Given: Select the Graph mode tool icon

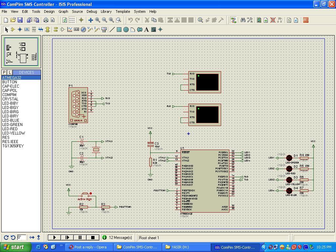Looking at the screenshot, I should point(70,30).
